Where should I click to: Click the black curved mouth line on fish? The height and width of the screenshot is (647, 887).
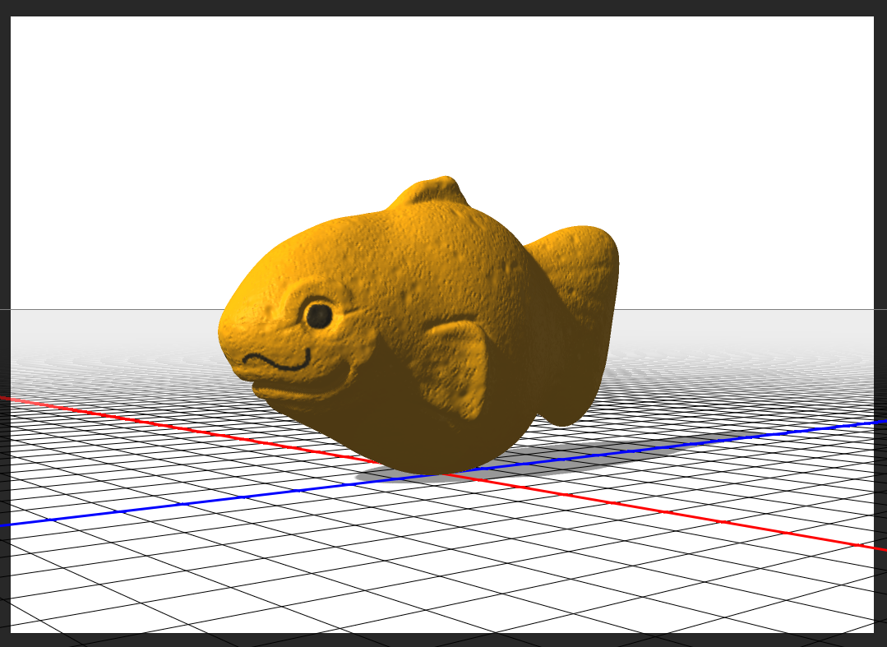point(276,361)
